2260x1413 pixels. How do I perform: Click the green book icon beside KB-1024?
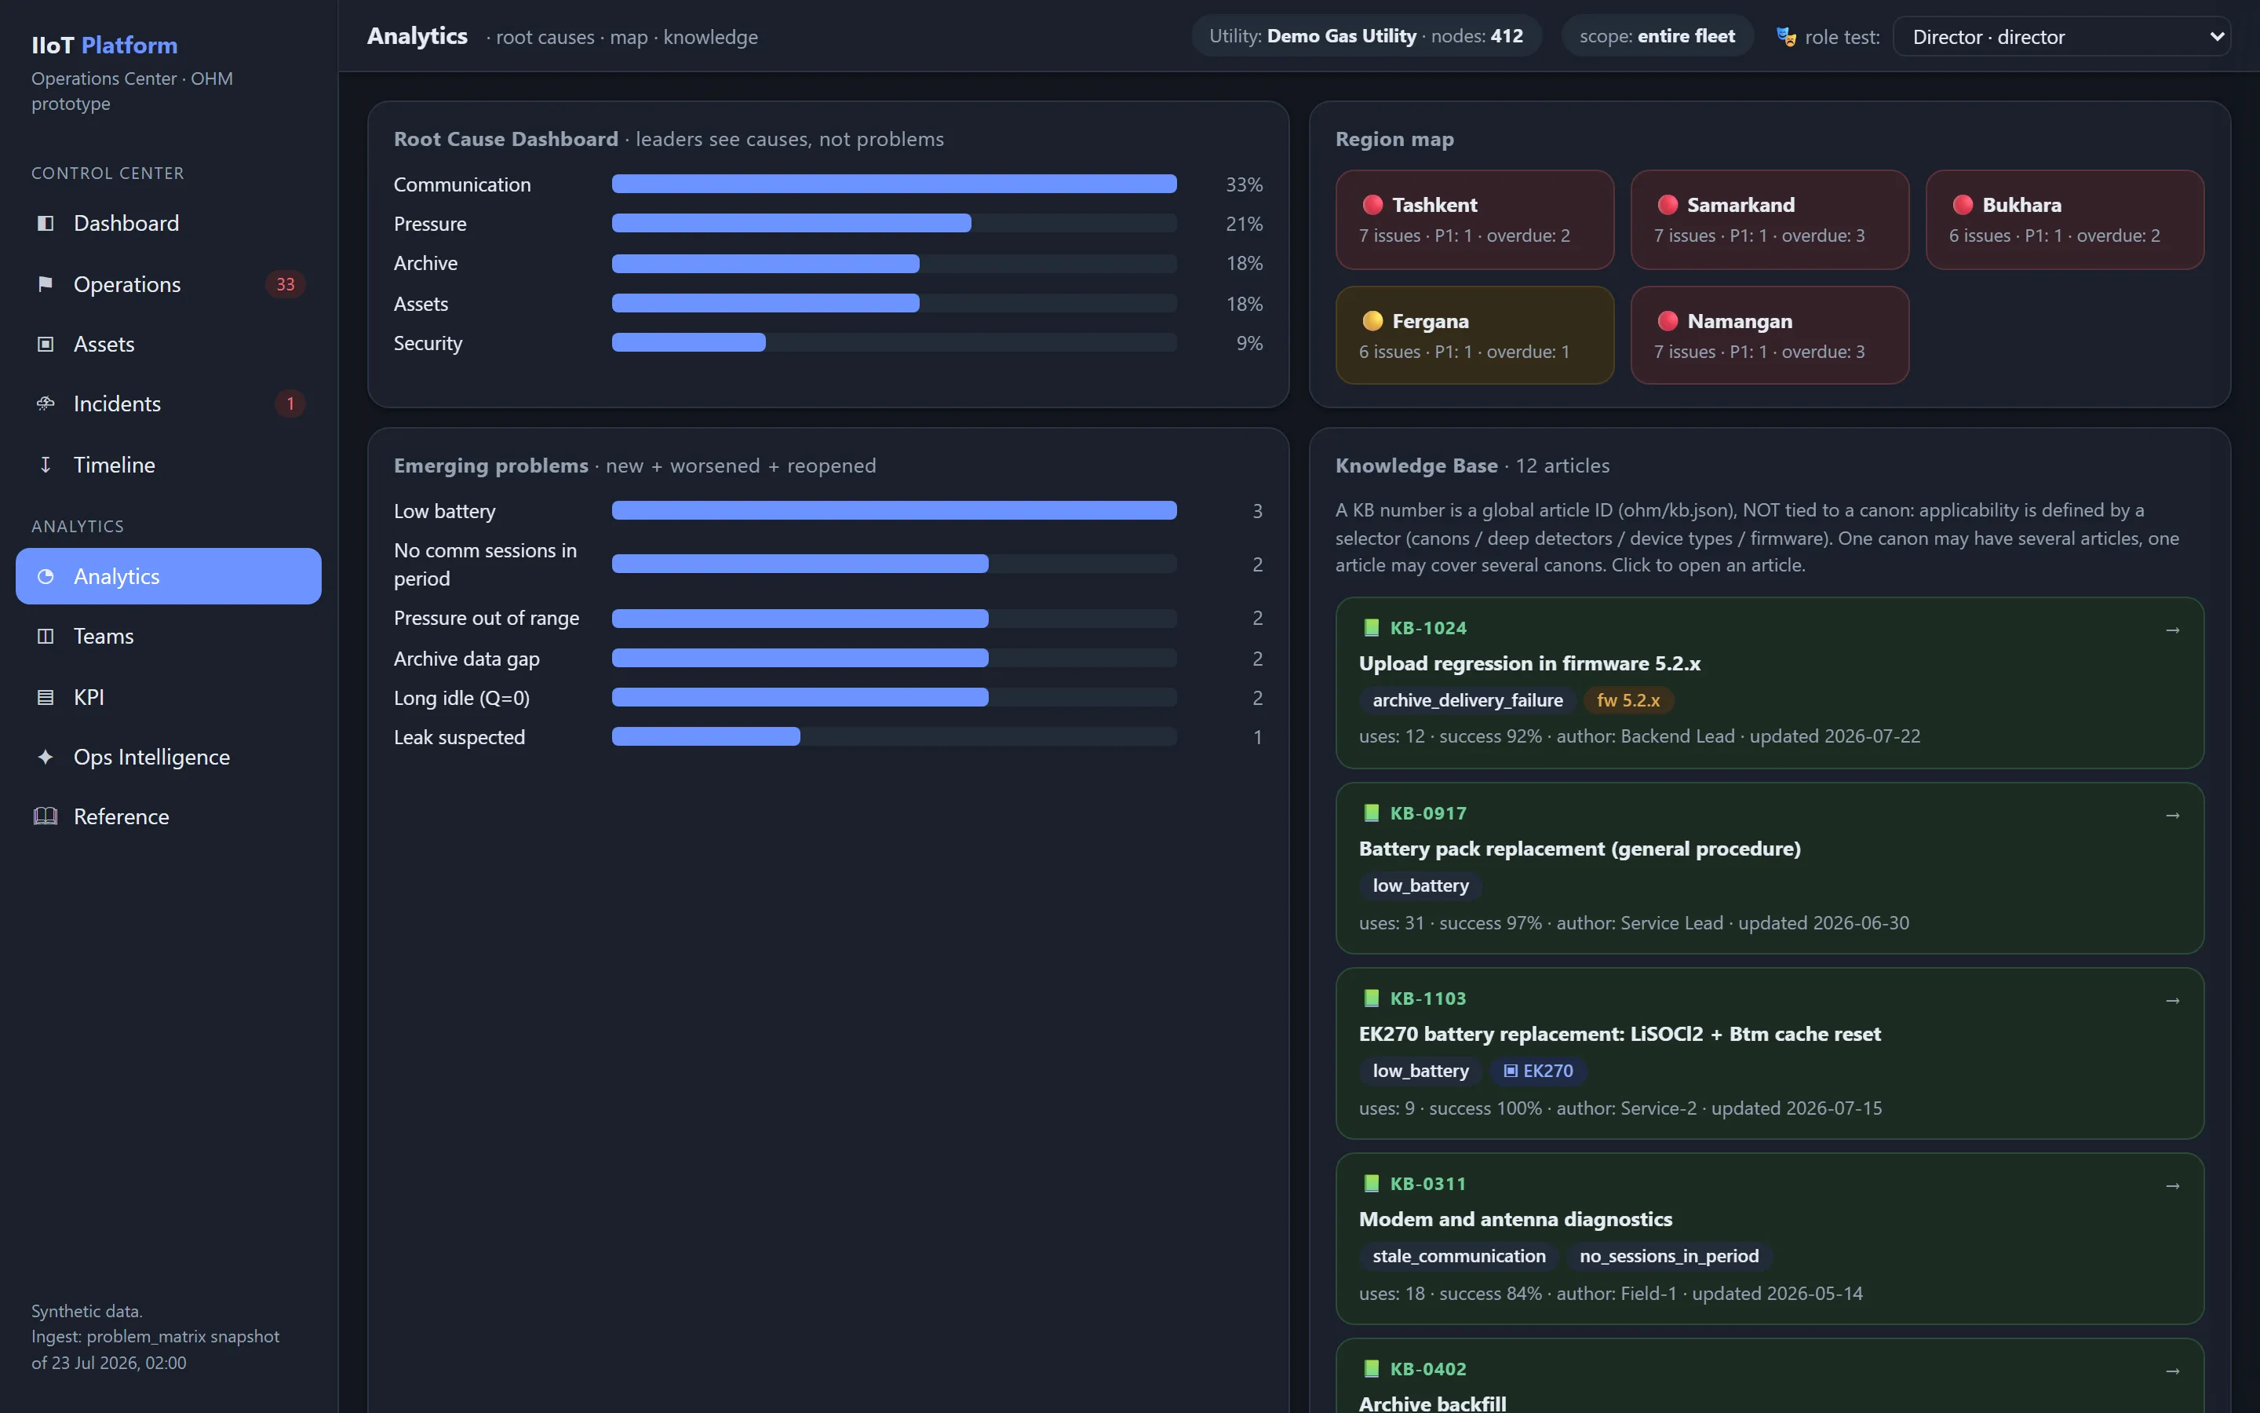(x=1371, y=628)
